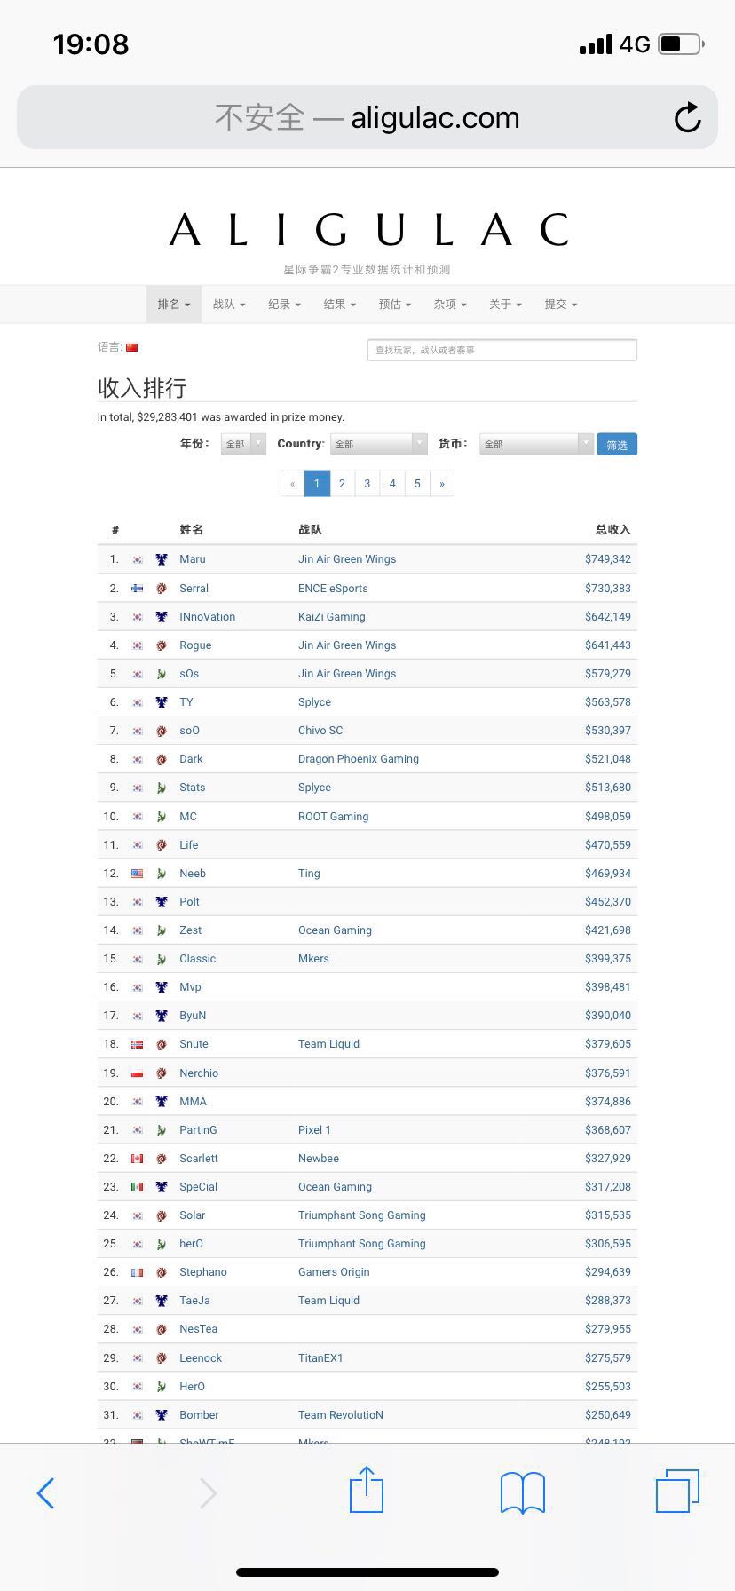Click the Terran race icon beside INnoVation

162,616
